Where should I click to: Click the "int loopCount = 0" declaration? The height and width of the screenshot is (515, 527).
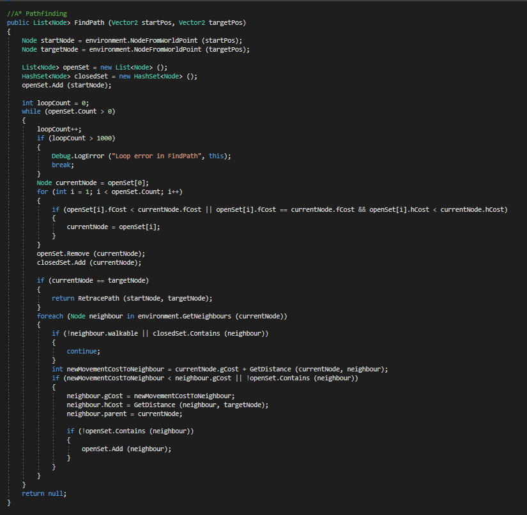pyautogui.click(x=55, y=103)
